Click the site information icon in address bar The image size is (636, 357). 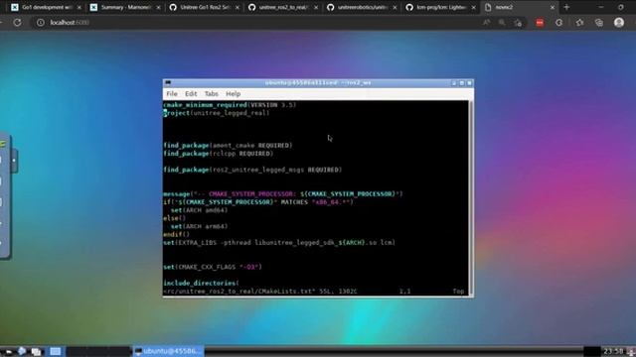(x=41, y=23)
